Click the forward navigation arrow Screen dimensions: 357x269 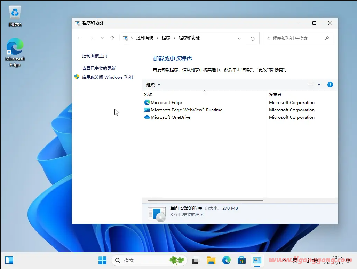click(x=92, y=38)
